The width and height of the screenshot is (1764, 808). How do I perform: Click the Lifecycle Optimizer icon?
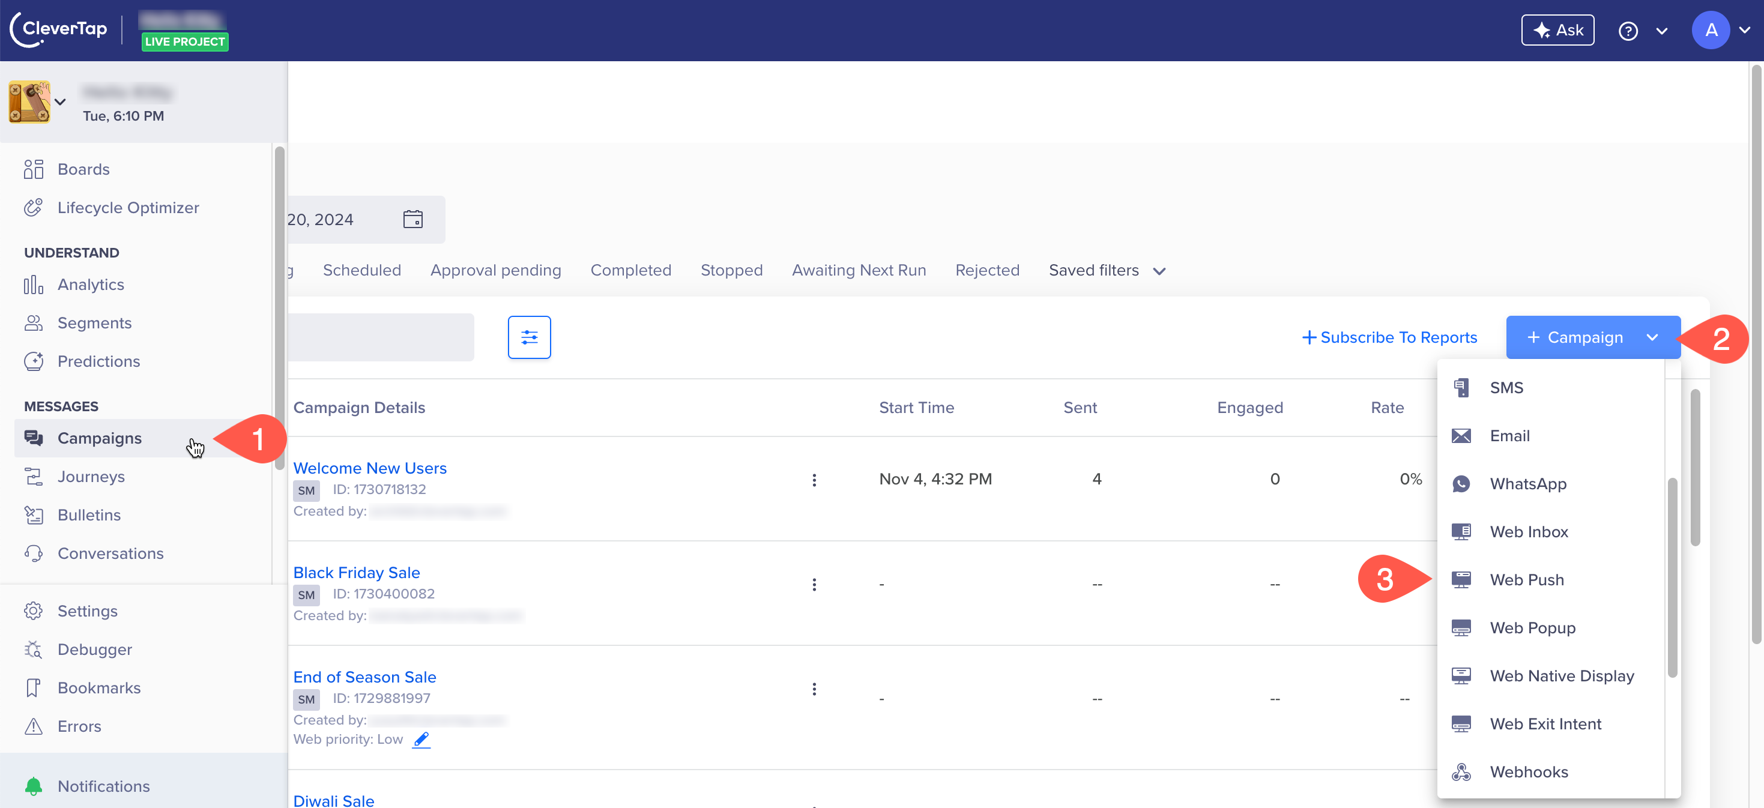coord(34,207)
